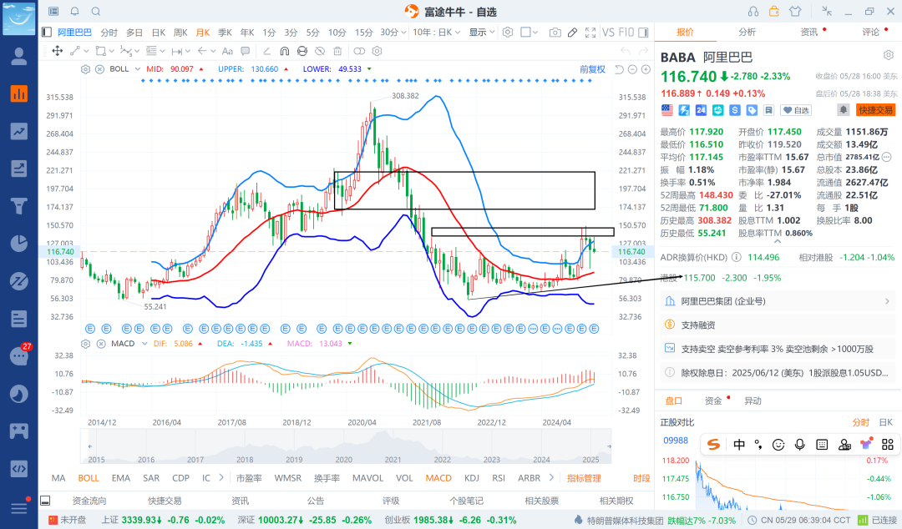This screenshot has width=902, height=529.
Task: Click the 09988 Hong Kong stock code link
Action: 676,441
